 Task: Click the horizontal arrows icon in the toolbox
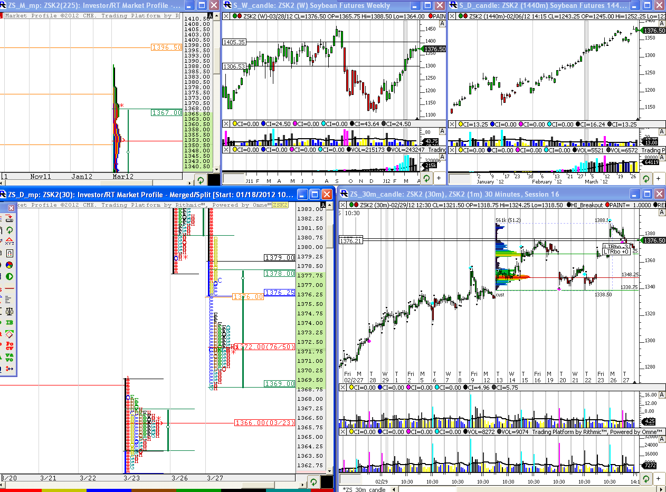pyautogui.click(x=9, y=368)
